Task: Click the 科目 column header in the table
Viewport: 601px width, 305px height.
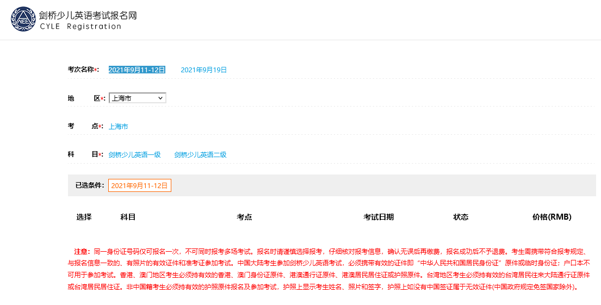Action: [x=128, y=217]
